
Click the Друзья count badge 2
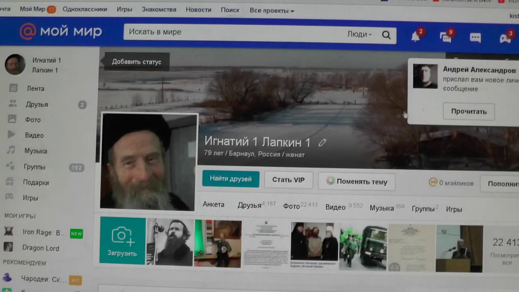[x=82, y=105]
